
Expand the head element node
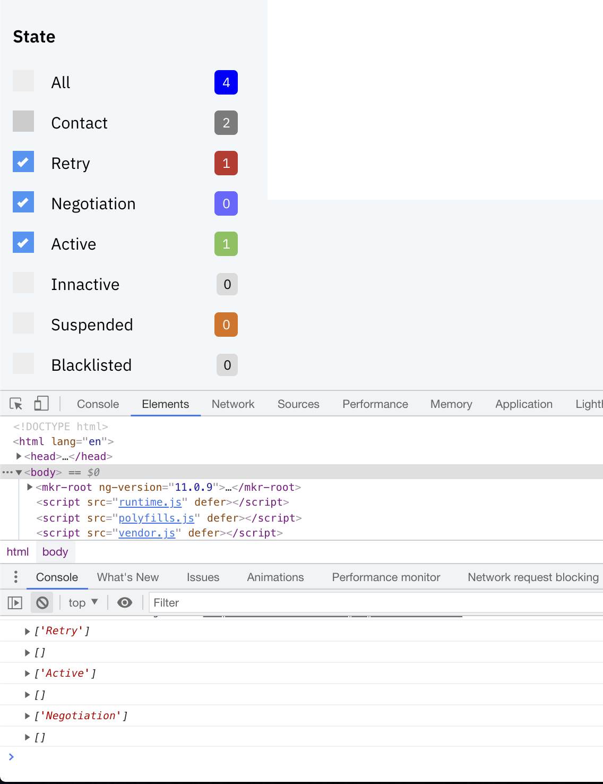[x=19, y=456]
